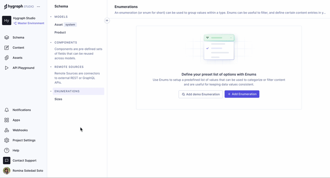330x178 pixels.
Task: Collapse the schema sidebar panel
Action: click(x=107, y=21)
